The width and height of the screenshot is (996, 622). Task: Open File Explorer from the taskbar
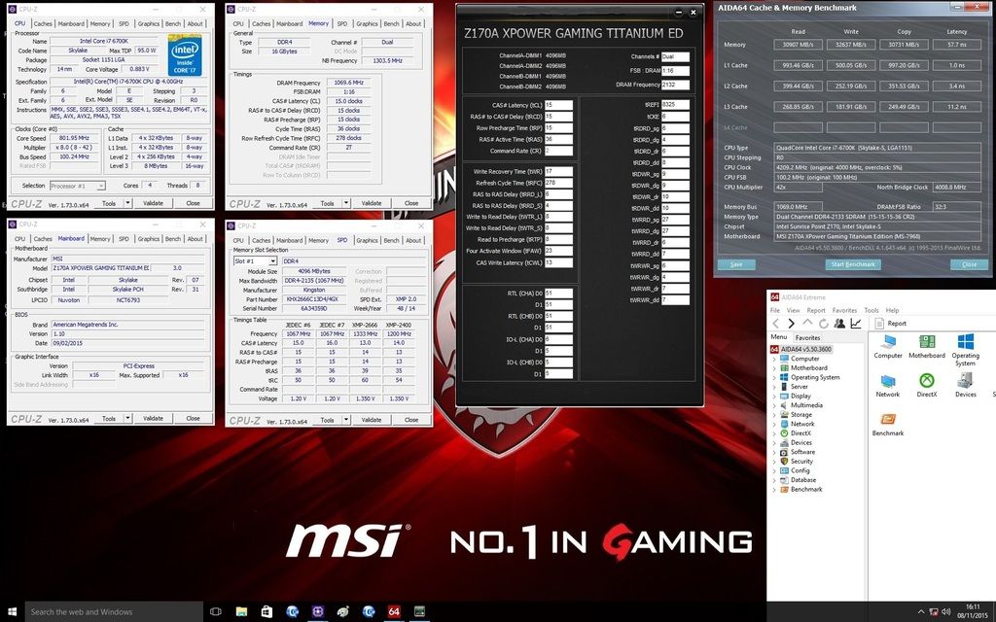(241, 612)
